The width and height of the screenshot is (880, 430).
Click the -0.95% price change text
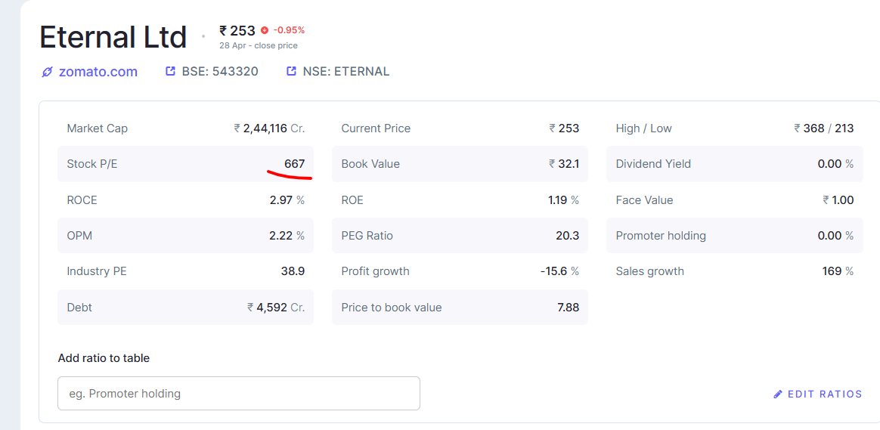(289, 30)
